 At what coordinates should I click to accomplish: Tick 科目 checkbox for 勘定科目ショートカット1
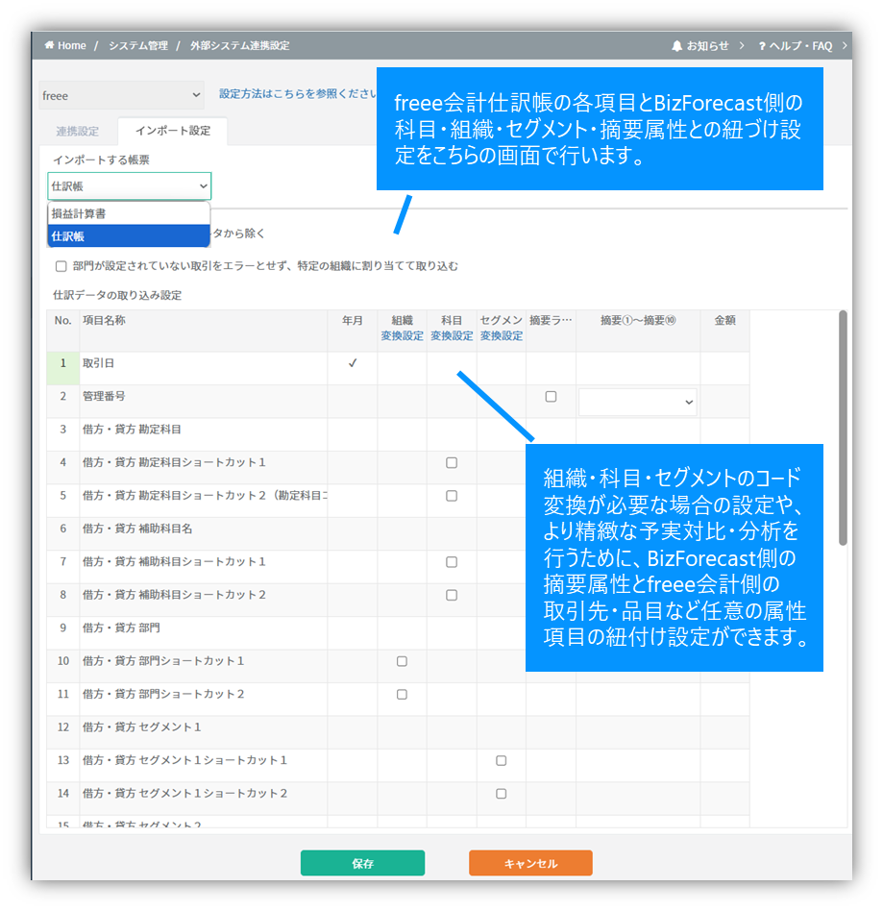[x=452, y=462]
